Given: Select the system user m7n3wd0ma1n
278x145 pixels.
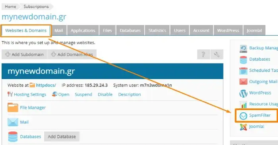Looking at the screenshot, I should 156,85.
